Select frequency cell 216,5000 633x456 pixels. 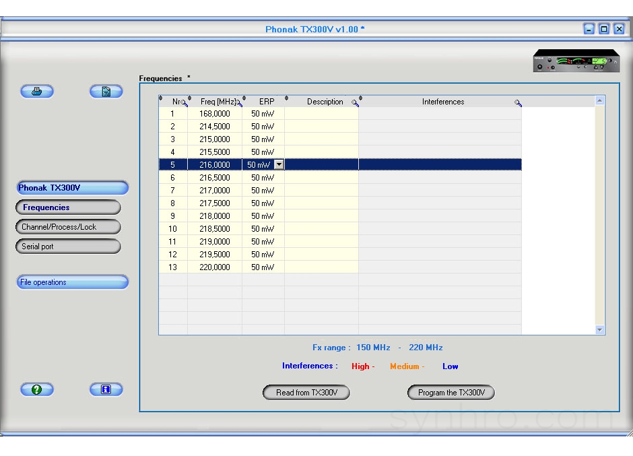pos(215,177)
